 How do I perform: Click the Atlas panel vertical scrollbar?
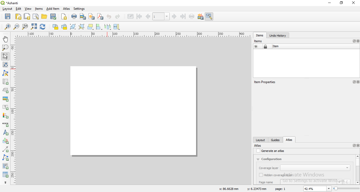[358, 169]
